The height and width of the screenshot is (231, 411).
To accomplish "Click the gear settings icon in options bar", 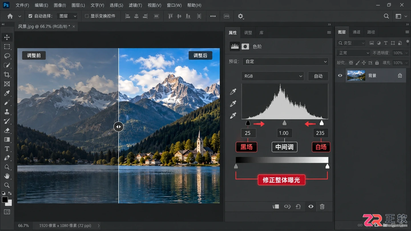I will click(x=241, y=16).
